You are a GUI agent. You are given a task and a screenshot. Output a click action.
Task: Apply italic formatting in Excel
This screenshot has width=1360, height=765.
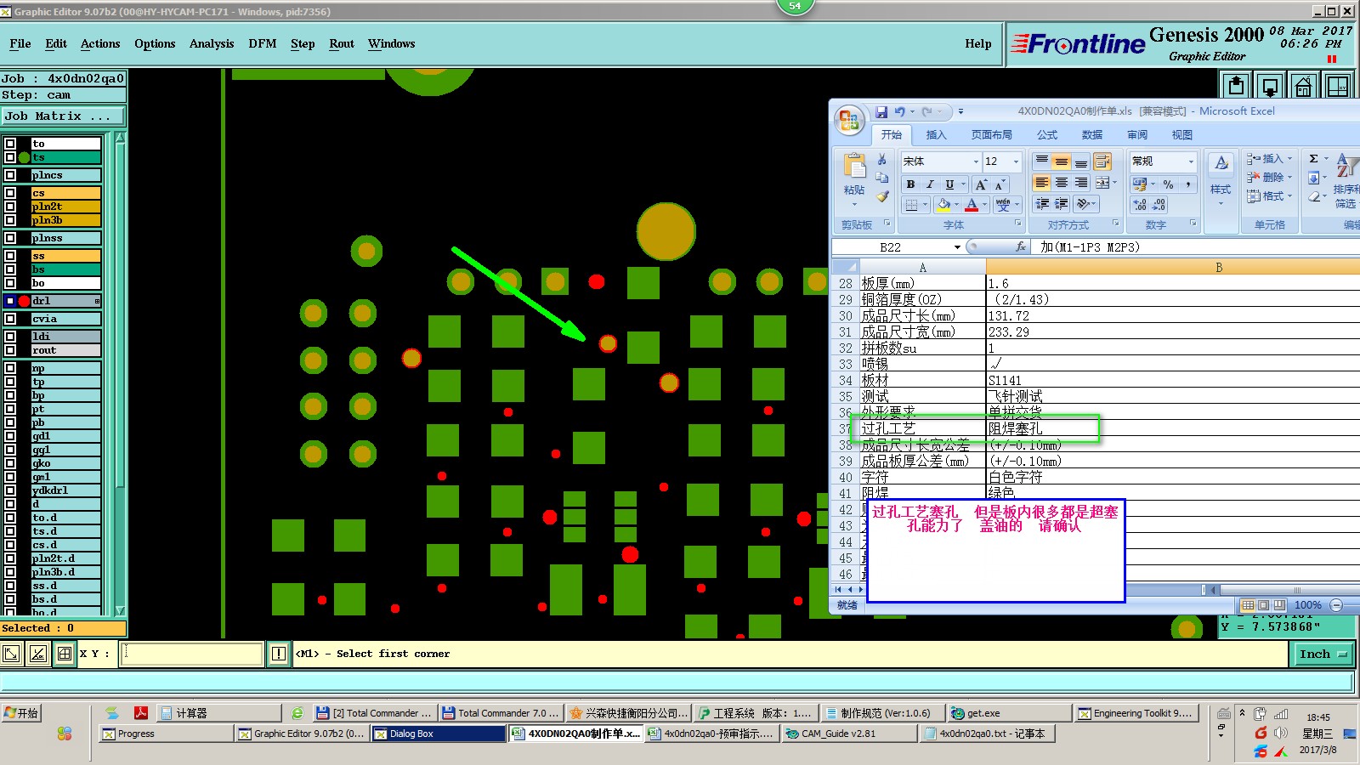(x=930, y=184)
